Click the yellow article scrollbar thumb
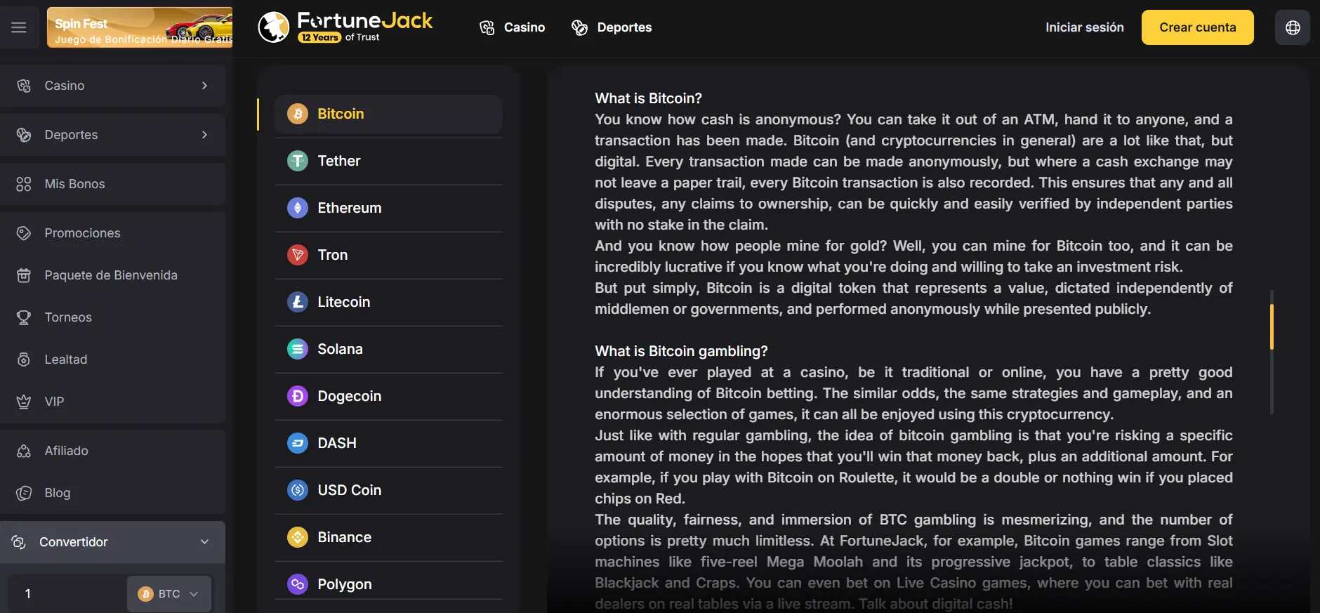The height and width of the screenshot is (613, 1320). [1272, 327]
